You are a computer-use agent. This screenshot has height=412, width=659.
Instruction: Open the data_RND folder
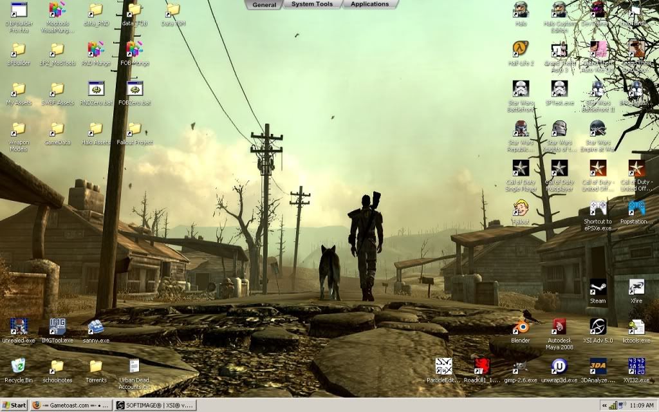[x=96, y=14]
